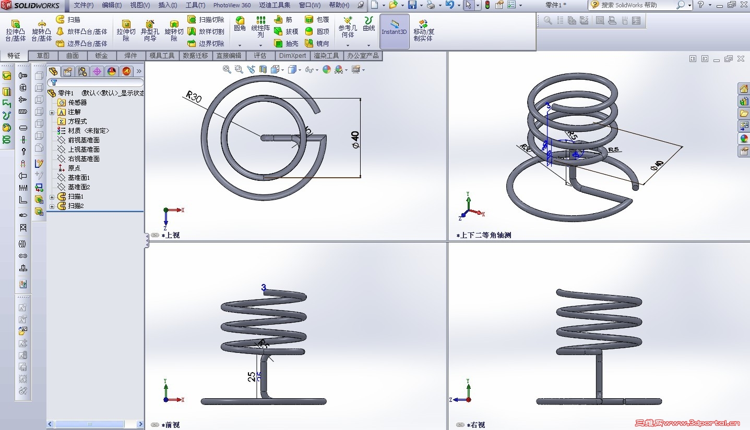Viewport: 750px width, 430px height.
Task: Select the 材质 <未指定> material item
Action: point(84,131)
